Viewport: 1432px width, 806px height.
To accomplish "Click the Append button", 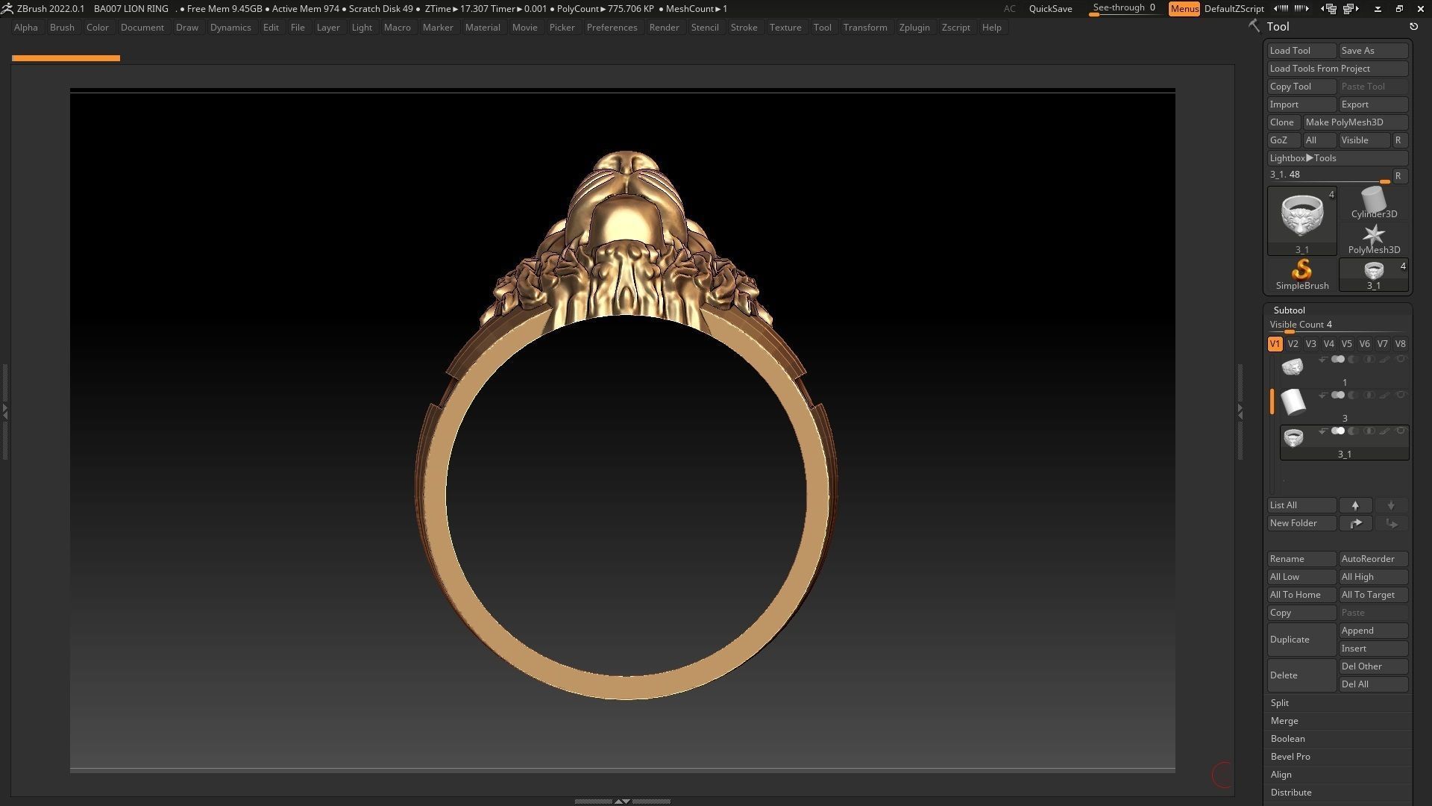I will click(1373, 631).
